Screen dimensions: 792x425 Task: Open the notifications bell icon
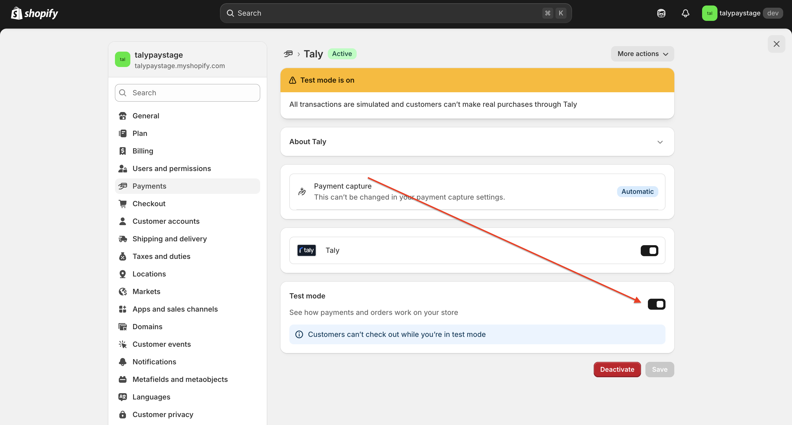pyautogui.click(x=685, y=13)
